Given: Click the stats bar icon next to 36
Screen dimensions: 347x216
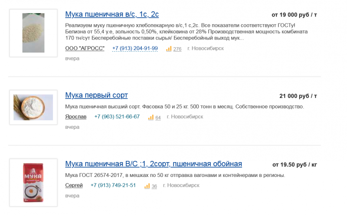Looking at the screenshot, I should point(147,186).
